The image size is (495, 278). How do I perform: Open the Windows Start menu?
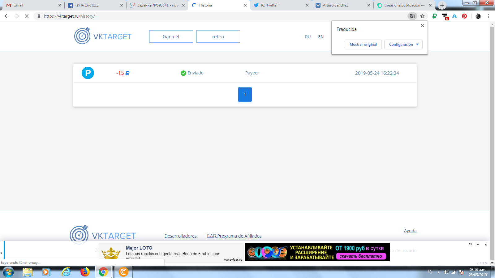pyautogui.click(x=8, y=272)
